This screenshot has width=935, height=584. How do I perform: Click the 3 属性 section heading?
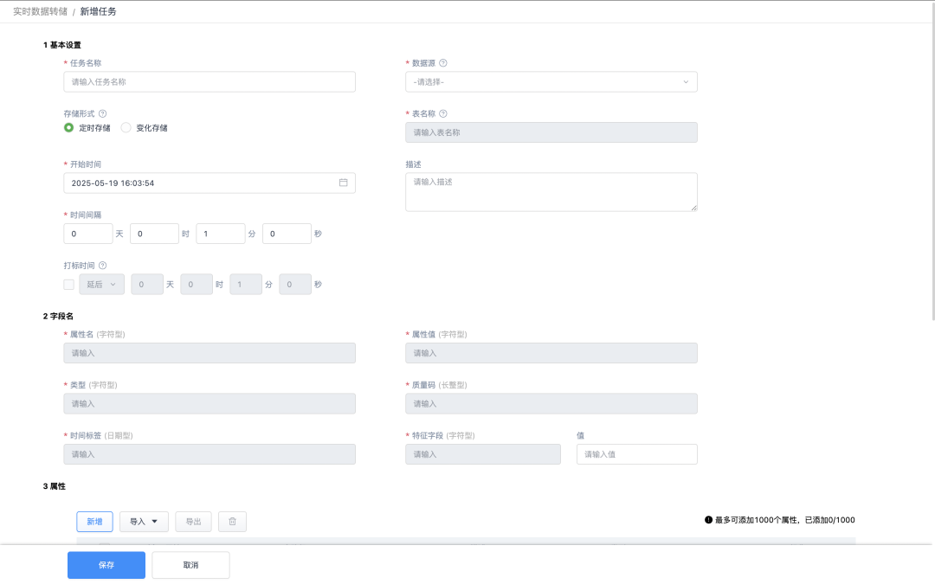pyautogui.click(x=55, y=486)
